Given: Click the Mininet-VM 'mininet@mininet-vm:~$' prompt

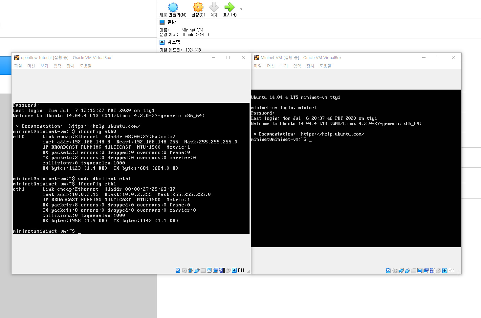Looking at the screenshot, I should click(x=279, y=139).
